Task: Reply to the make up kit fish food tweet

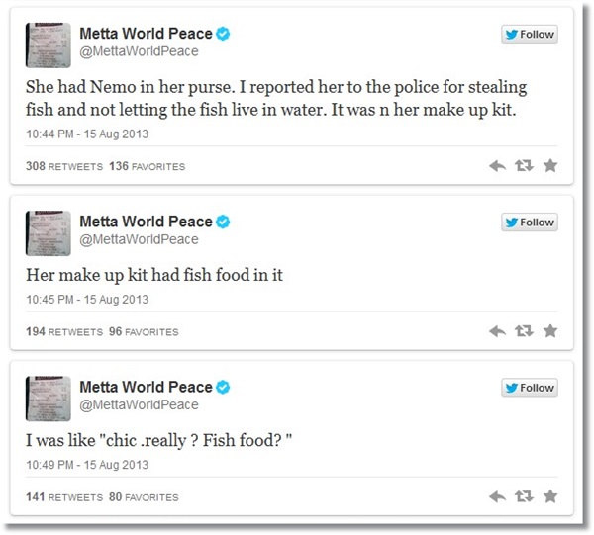Action: [x=498, y=331]
